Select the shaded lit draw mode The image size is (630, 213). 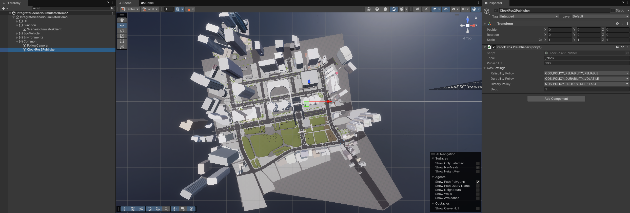coord(394,9)
